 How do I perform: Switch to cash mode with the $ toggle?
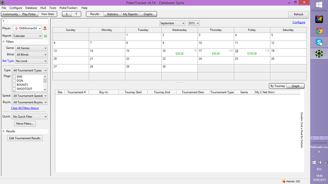(67, 14)
